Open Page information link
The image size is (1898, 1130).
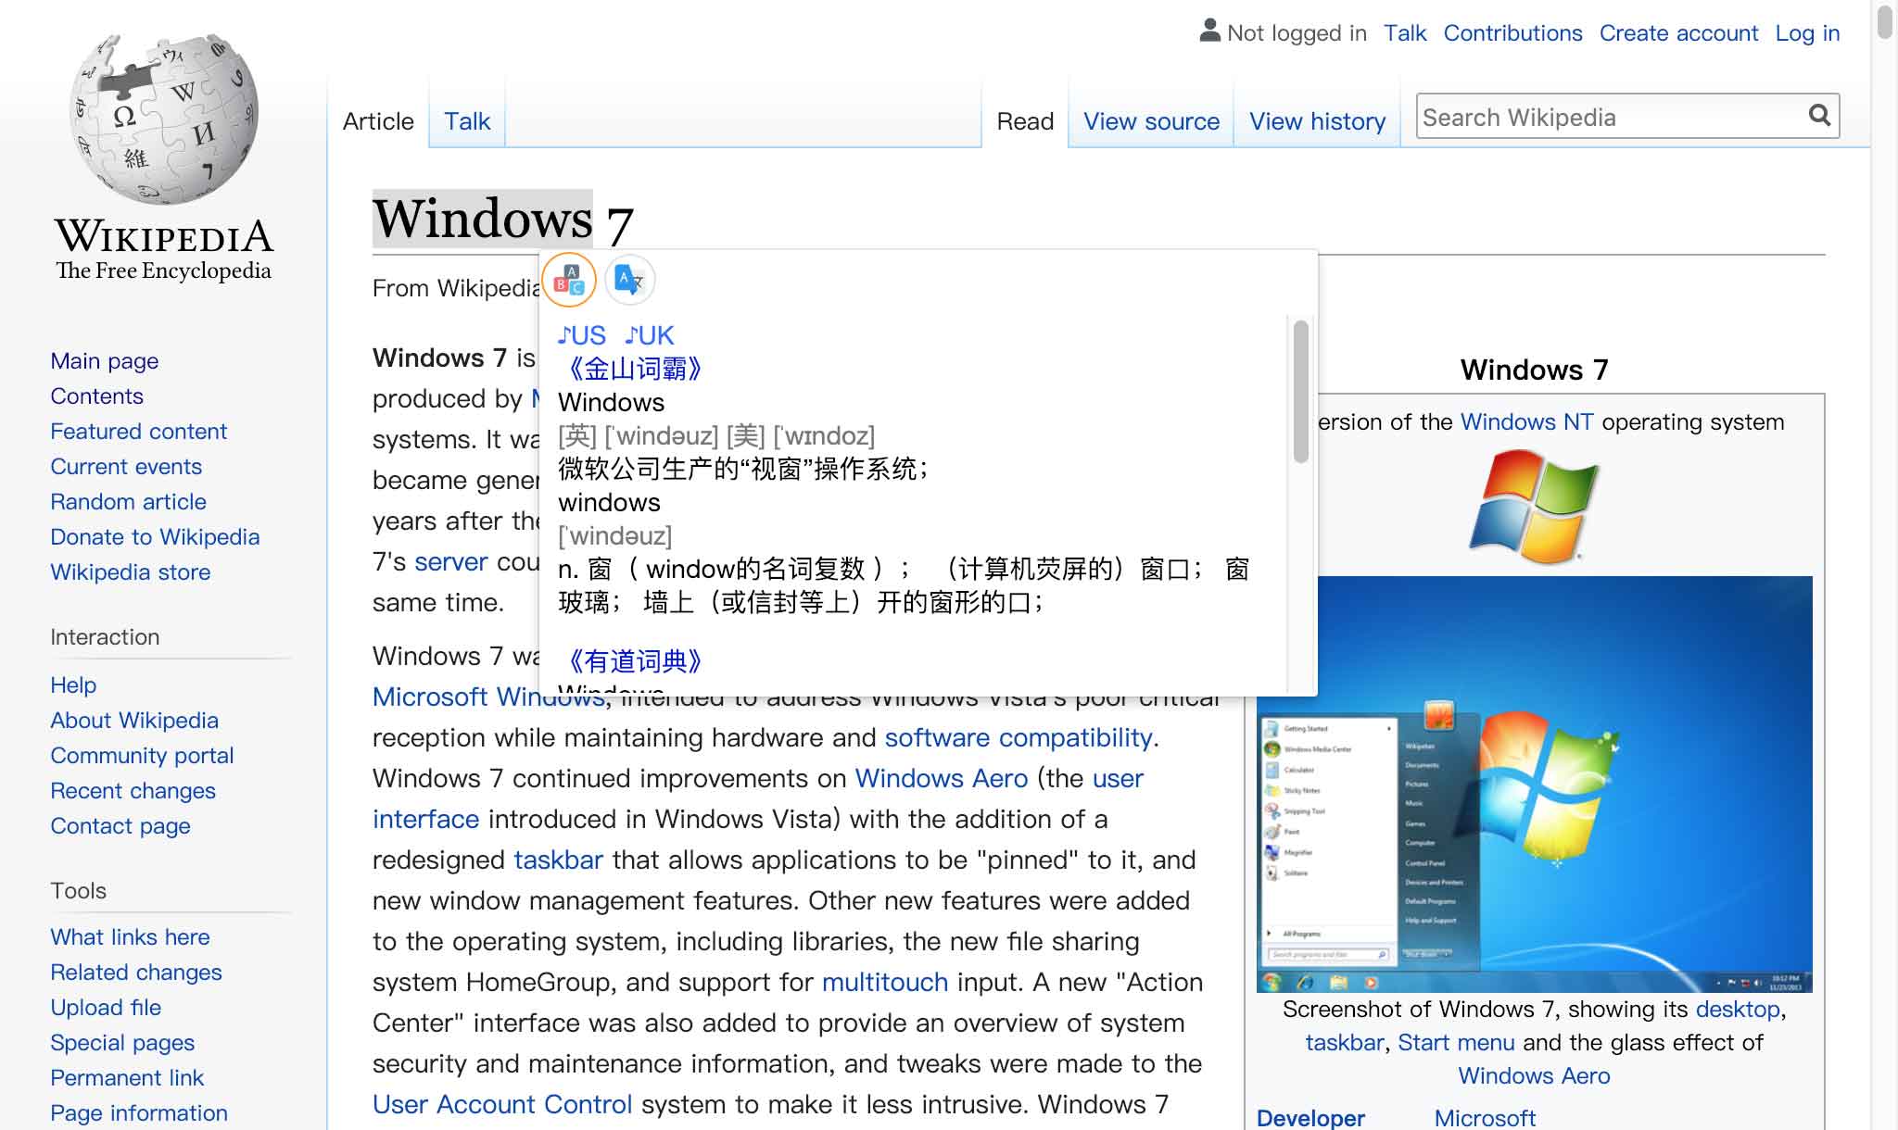[x=139, y=1113]
